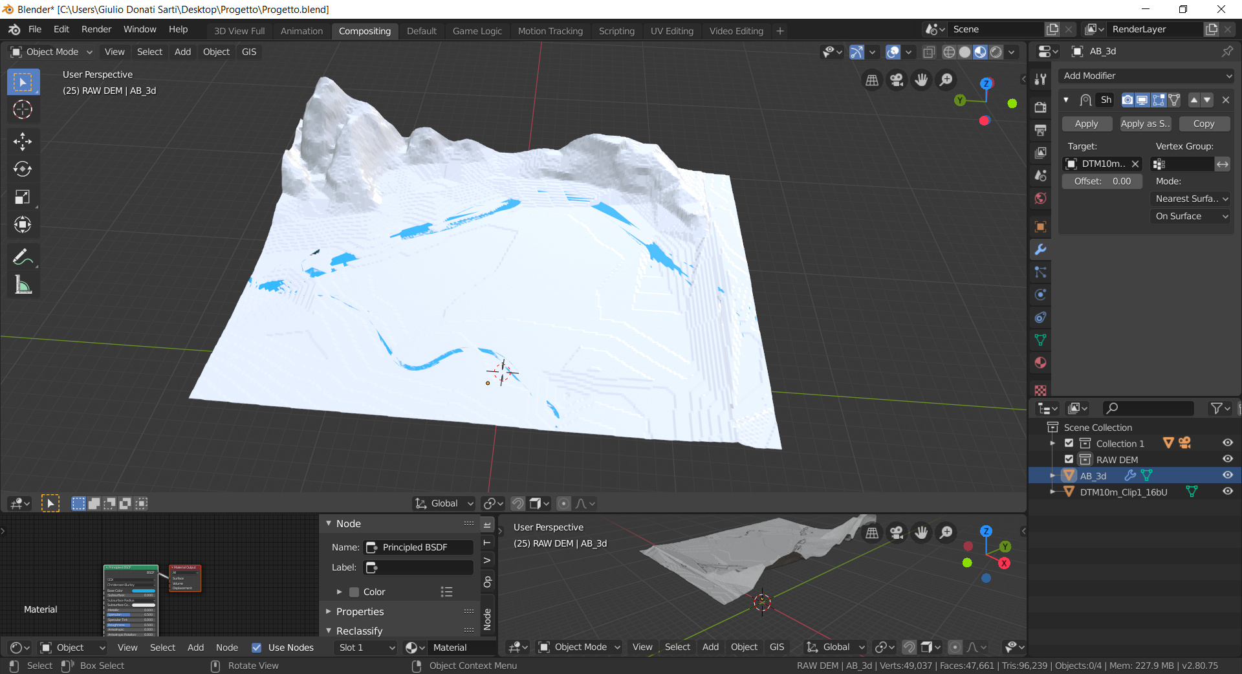The image size is (1242, 674).
Task: Open the Render properties tab
Action: click(1040, 107)
